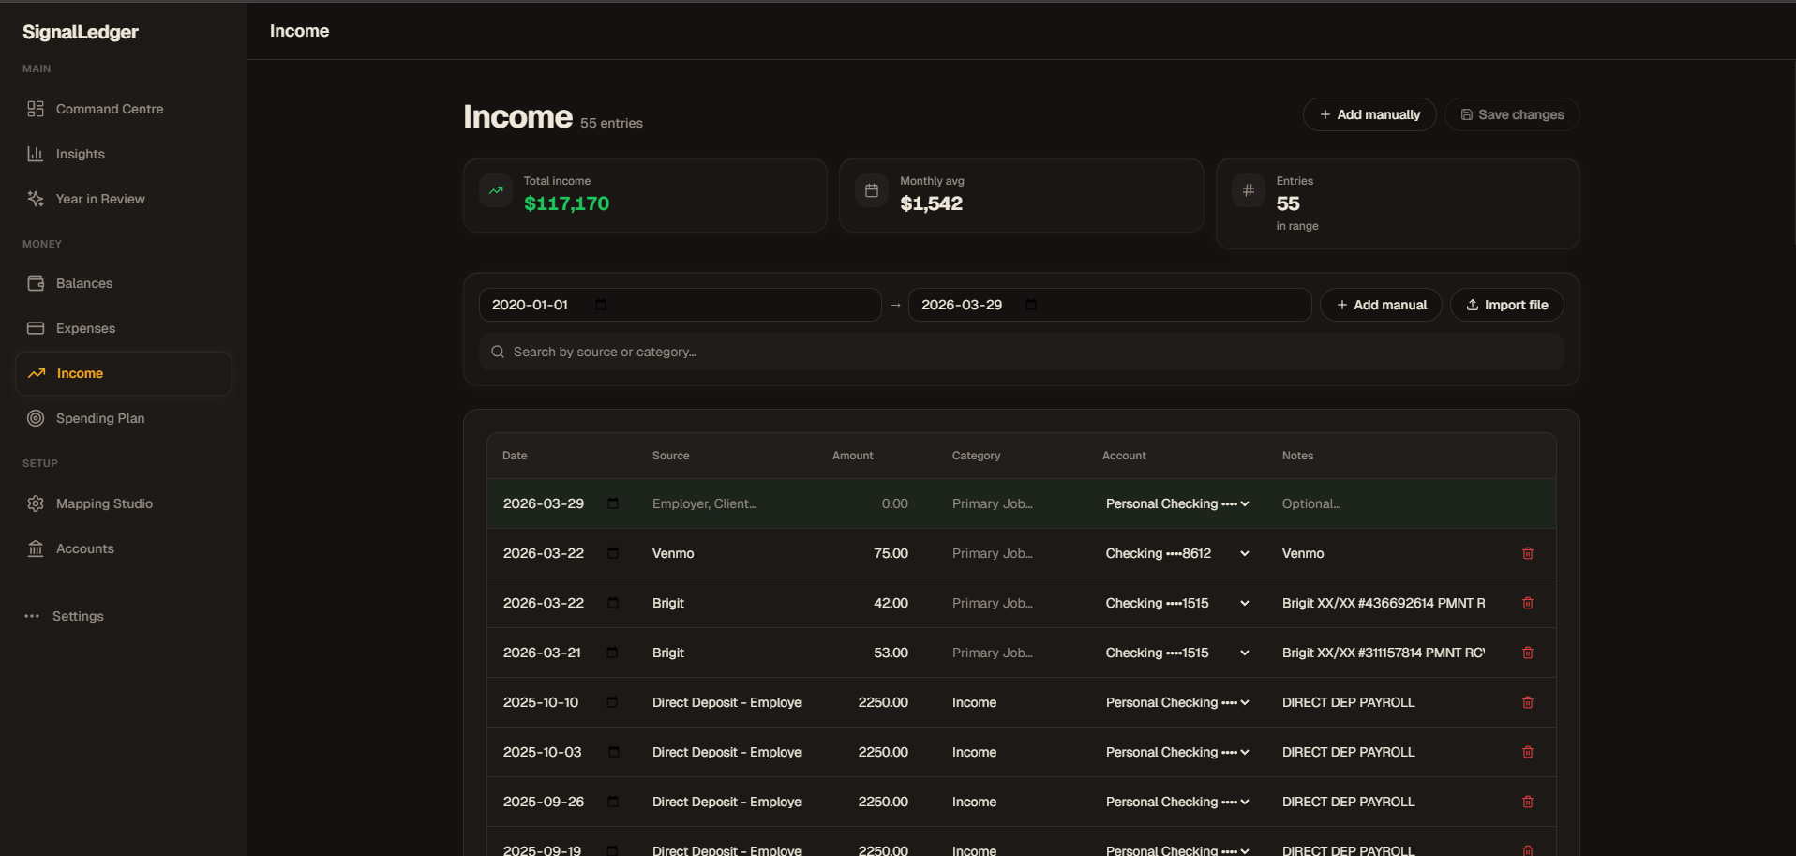Click the calendar icon on the Monthly avg card
The width and height of the screenshot is (1796, 856).
(872, 190)
